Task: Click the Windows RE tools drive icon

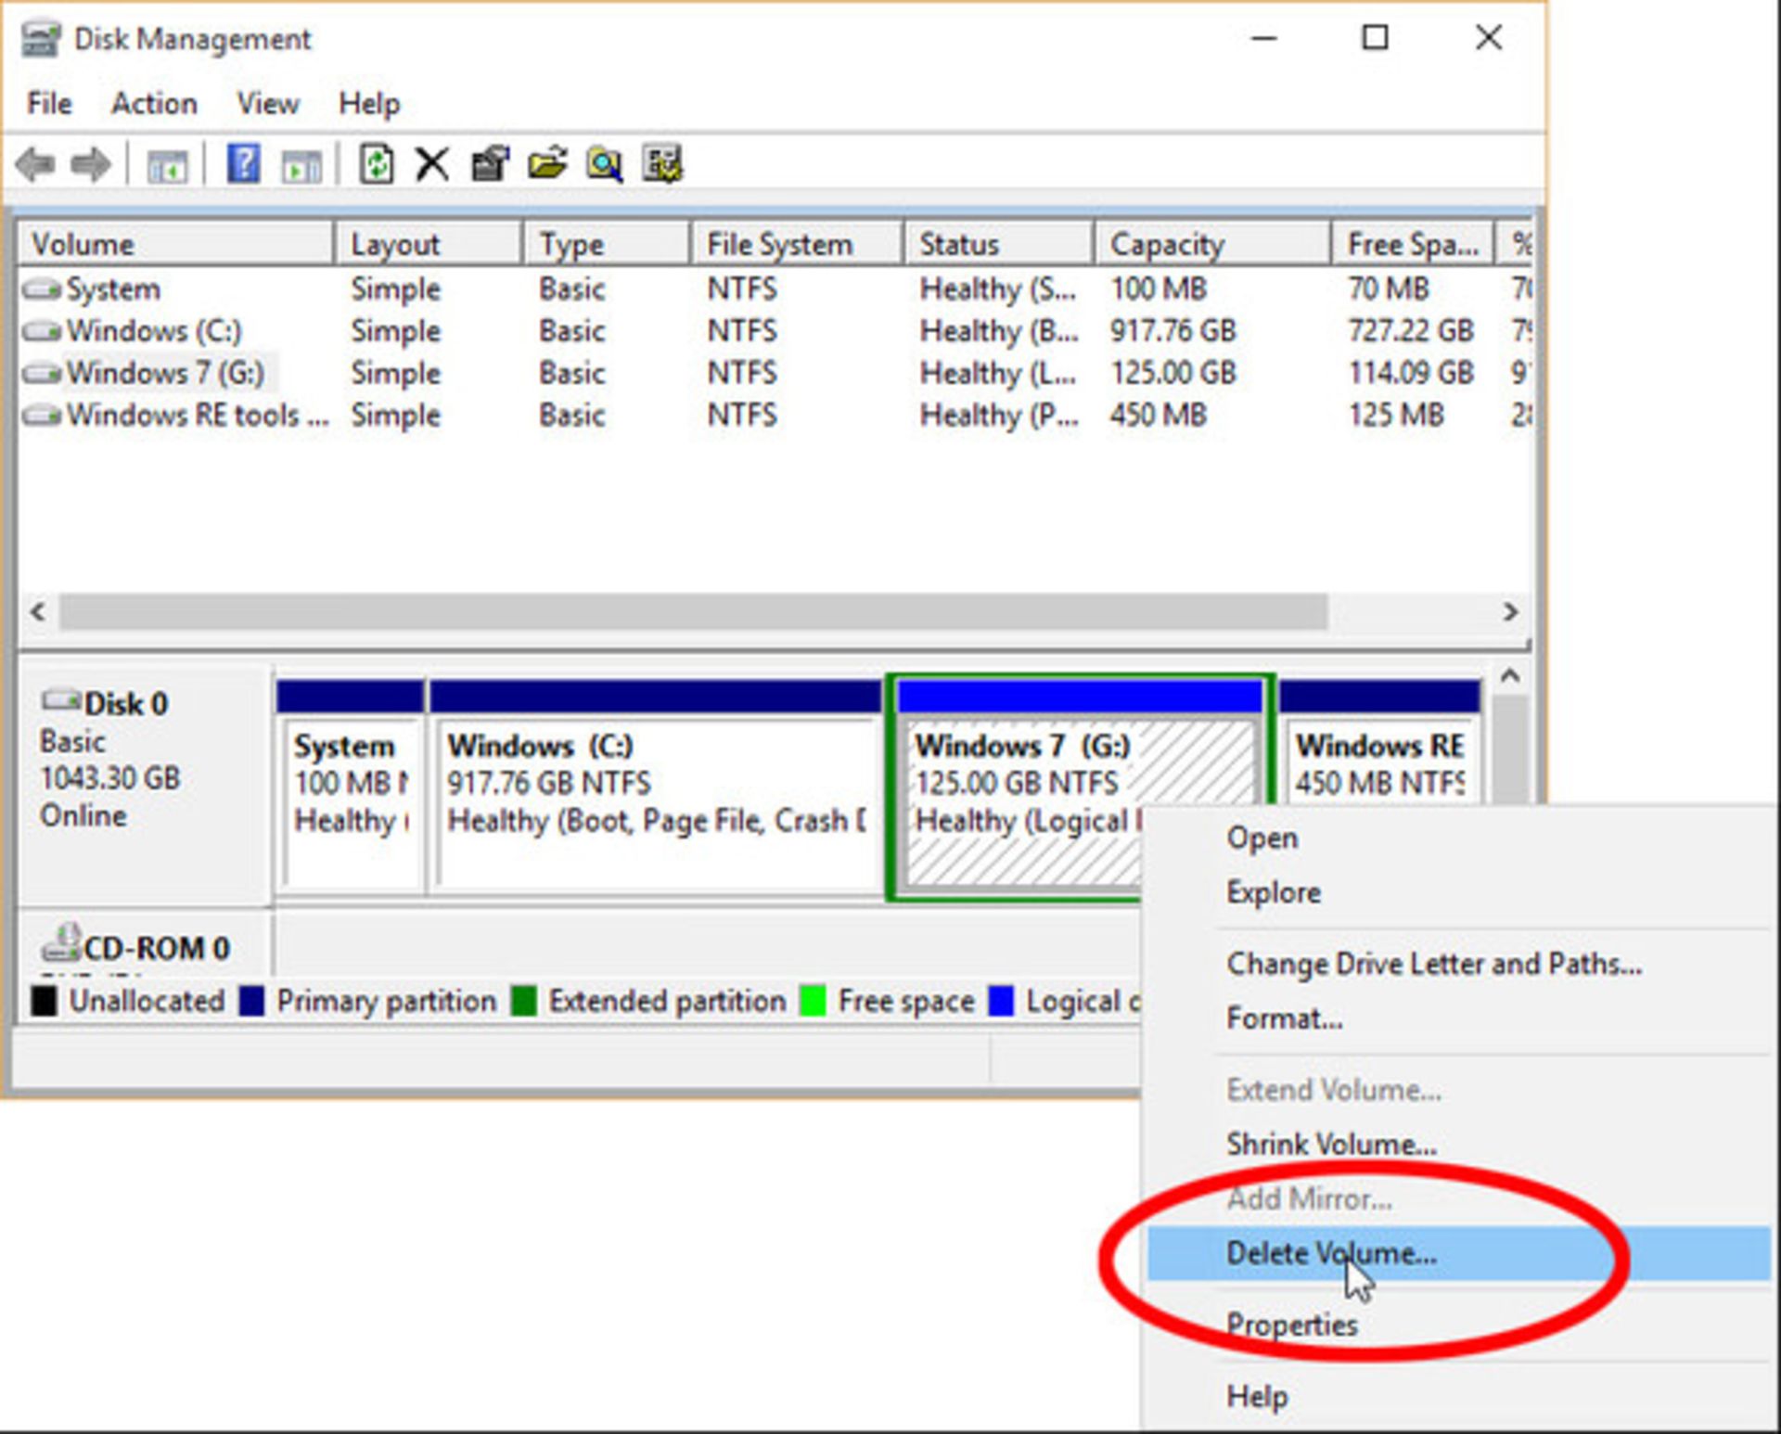Action: coord(42,415)
